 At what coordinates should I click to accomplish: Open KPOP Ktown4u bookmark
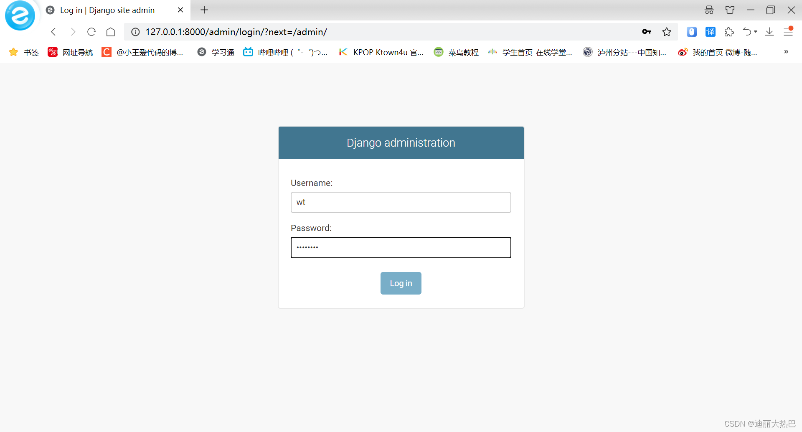pos(381,52)
